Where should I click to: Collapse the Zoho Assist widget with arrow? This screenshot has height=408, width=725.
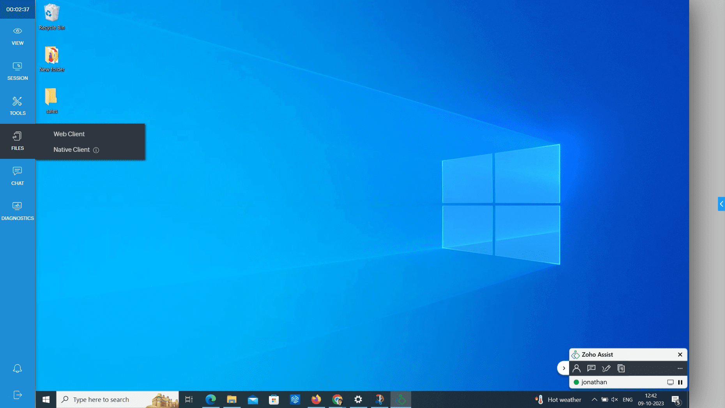(x=564, y=368)
